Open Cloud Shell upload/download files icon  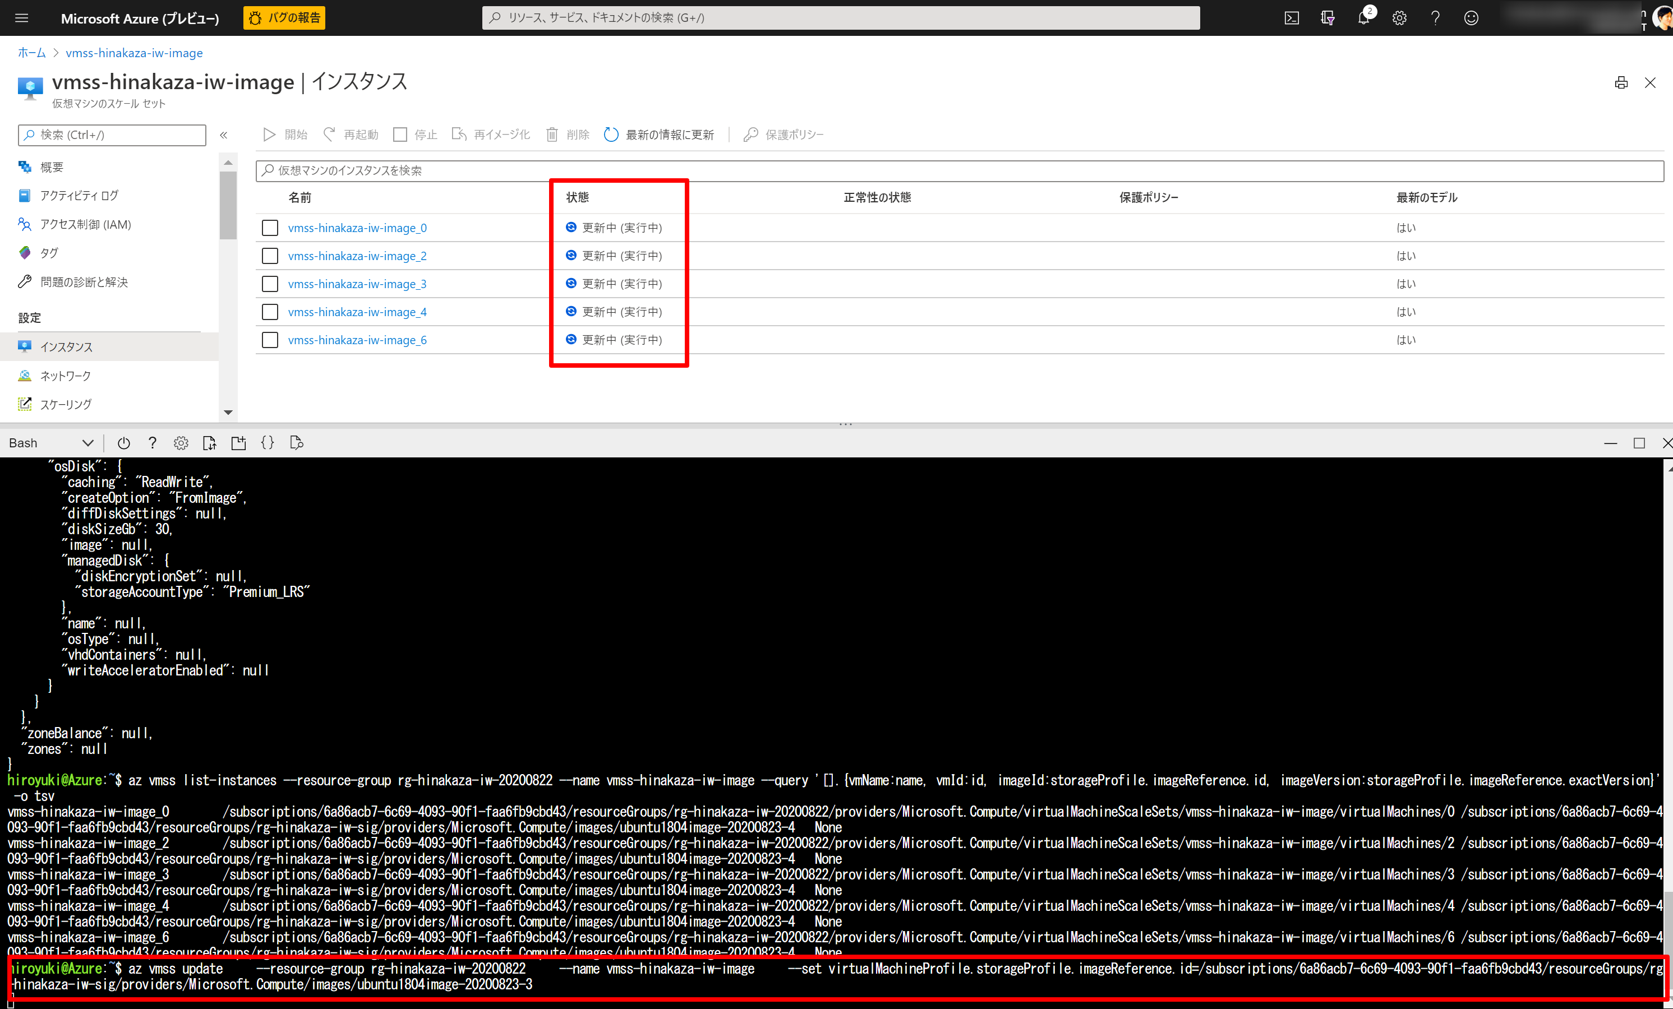209,443
